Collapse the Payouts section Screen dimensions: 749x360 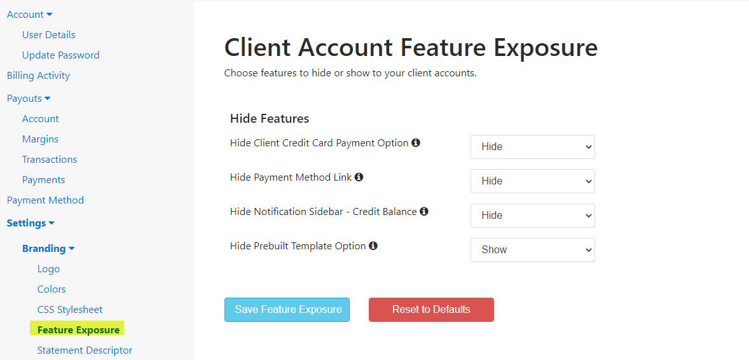29,99
